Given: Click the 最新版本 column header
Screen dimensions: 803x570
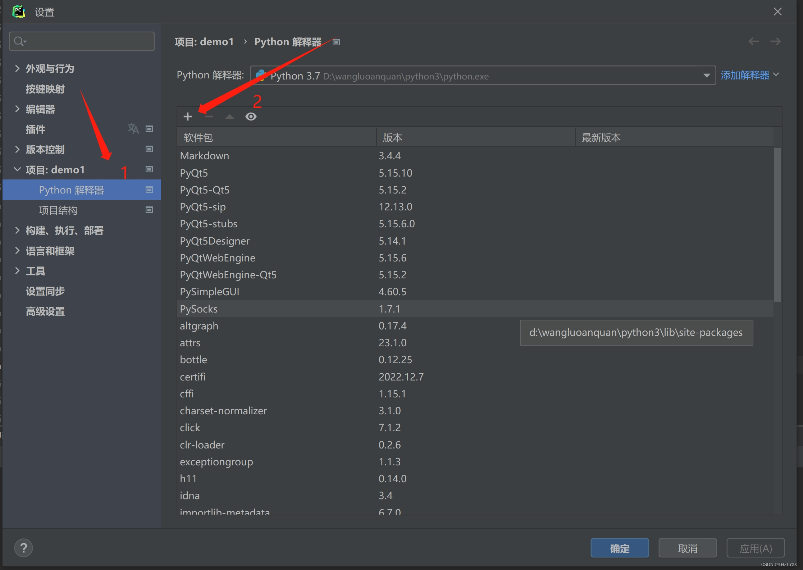Looking at the screenshot, I should (675, 137).
